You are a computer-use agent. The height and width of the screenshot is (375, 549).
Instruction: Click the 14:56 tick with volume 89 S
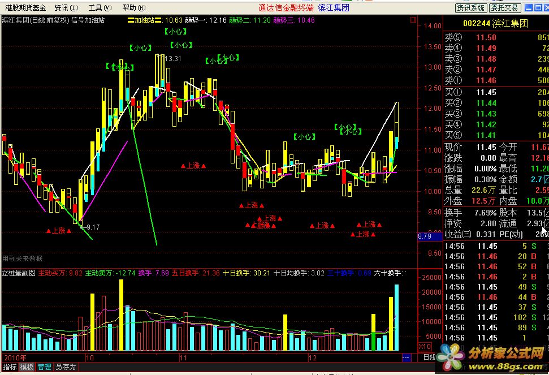(496, 327)
